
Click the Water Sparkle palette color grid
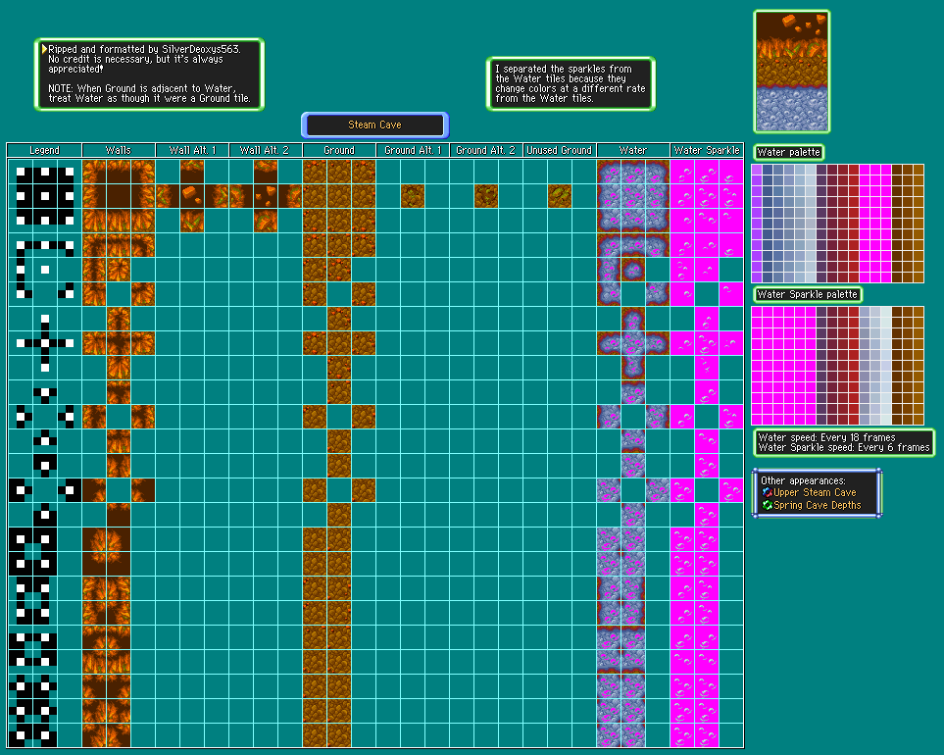[837, 366]
